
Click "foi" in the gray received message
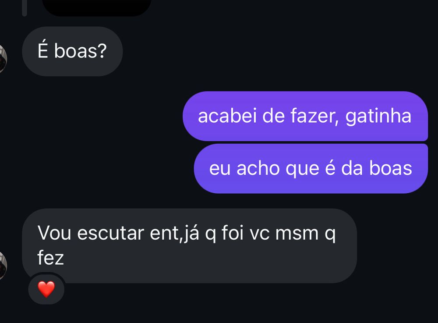(231, 232)
